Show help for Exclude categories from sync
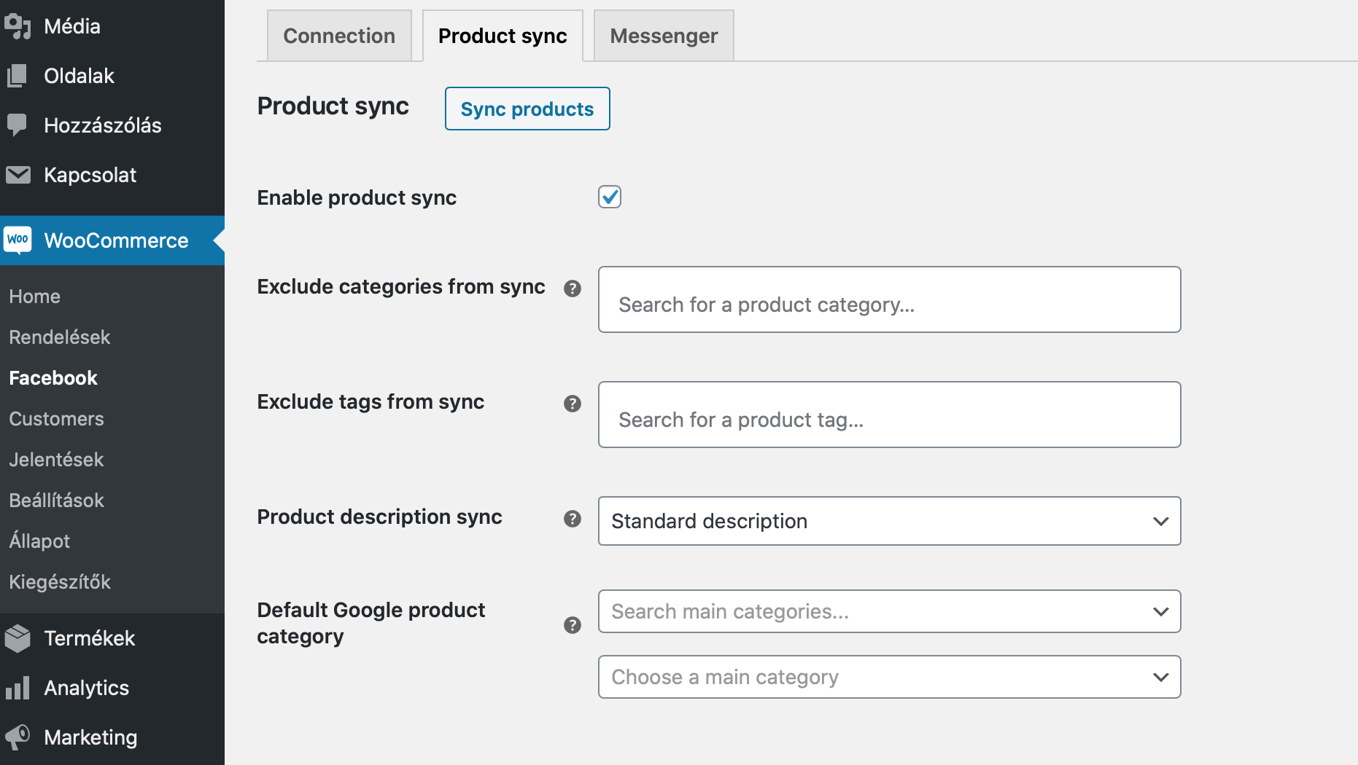The height and width of the screenshot is (765, 1358). tap(573, 289)
